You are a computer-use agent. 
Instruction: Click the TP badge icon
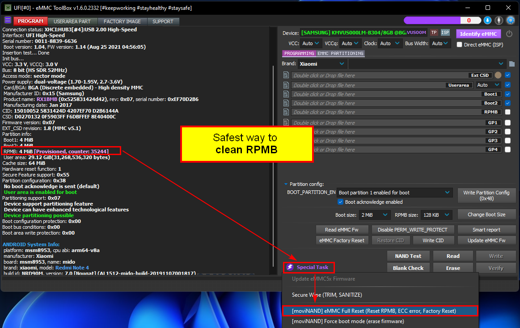pyautogui.click(x=434, y=33)
